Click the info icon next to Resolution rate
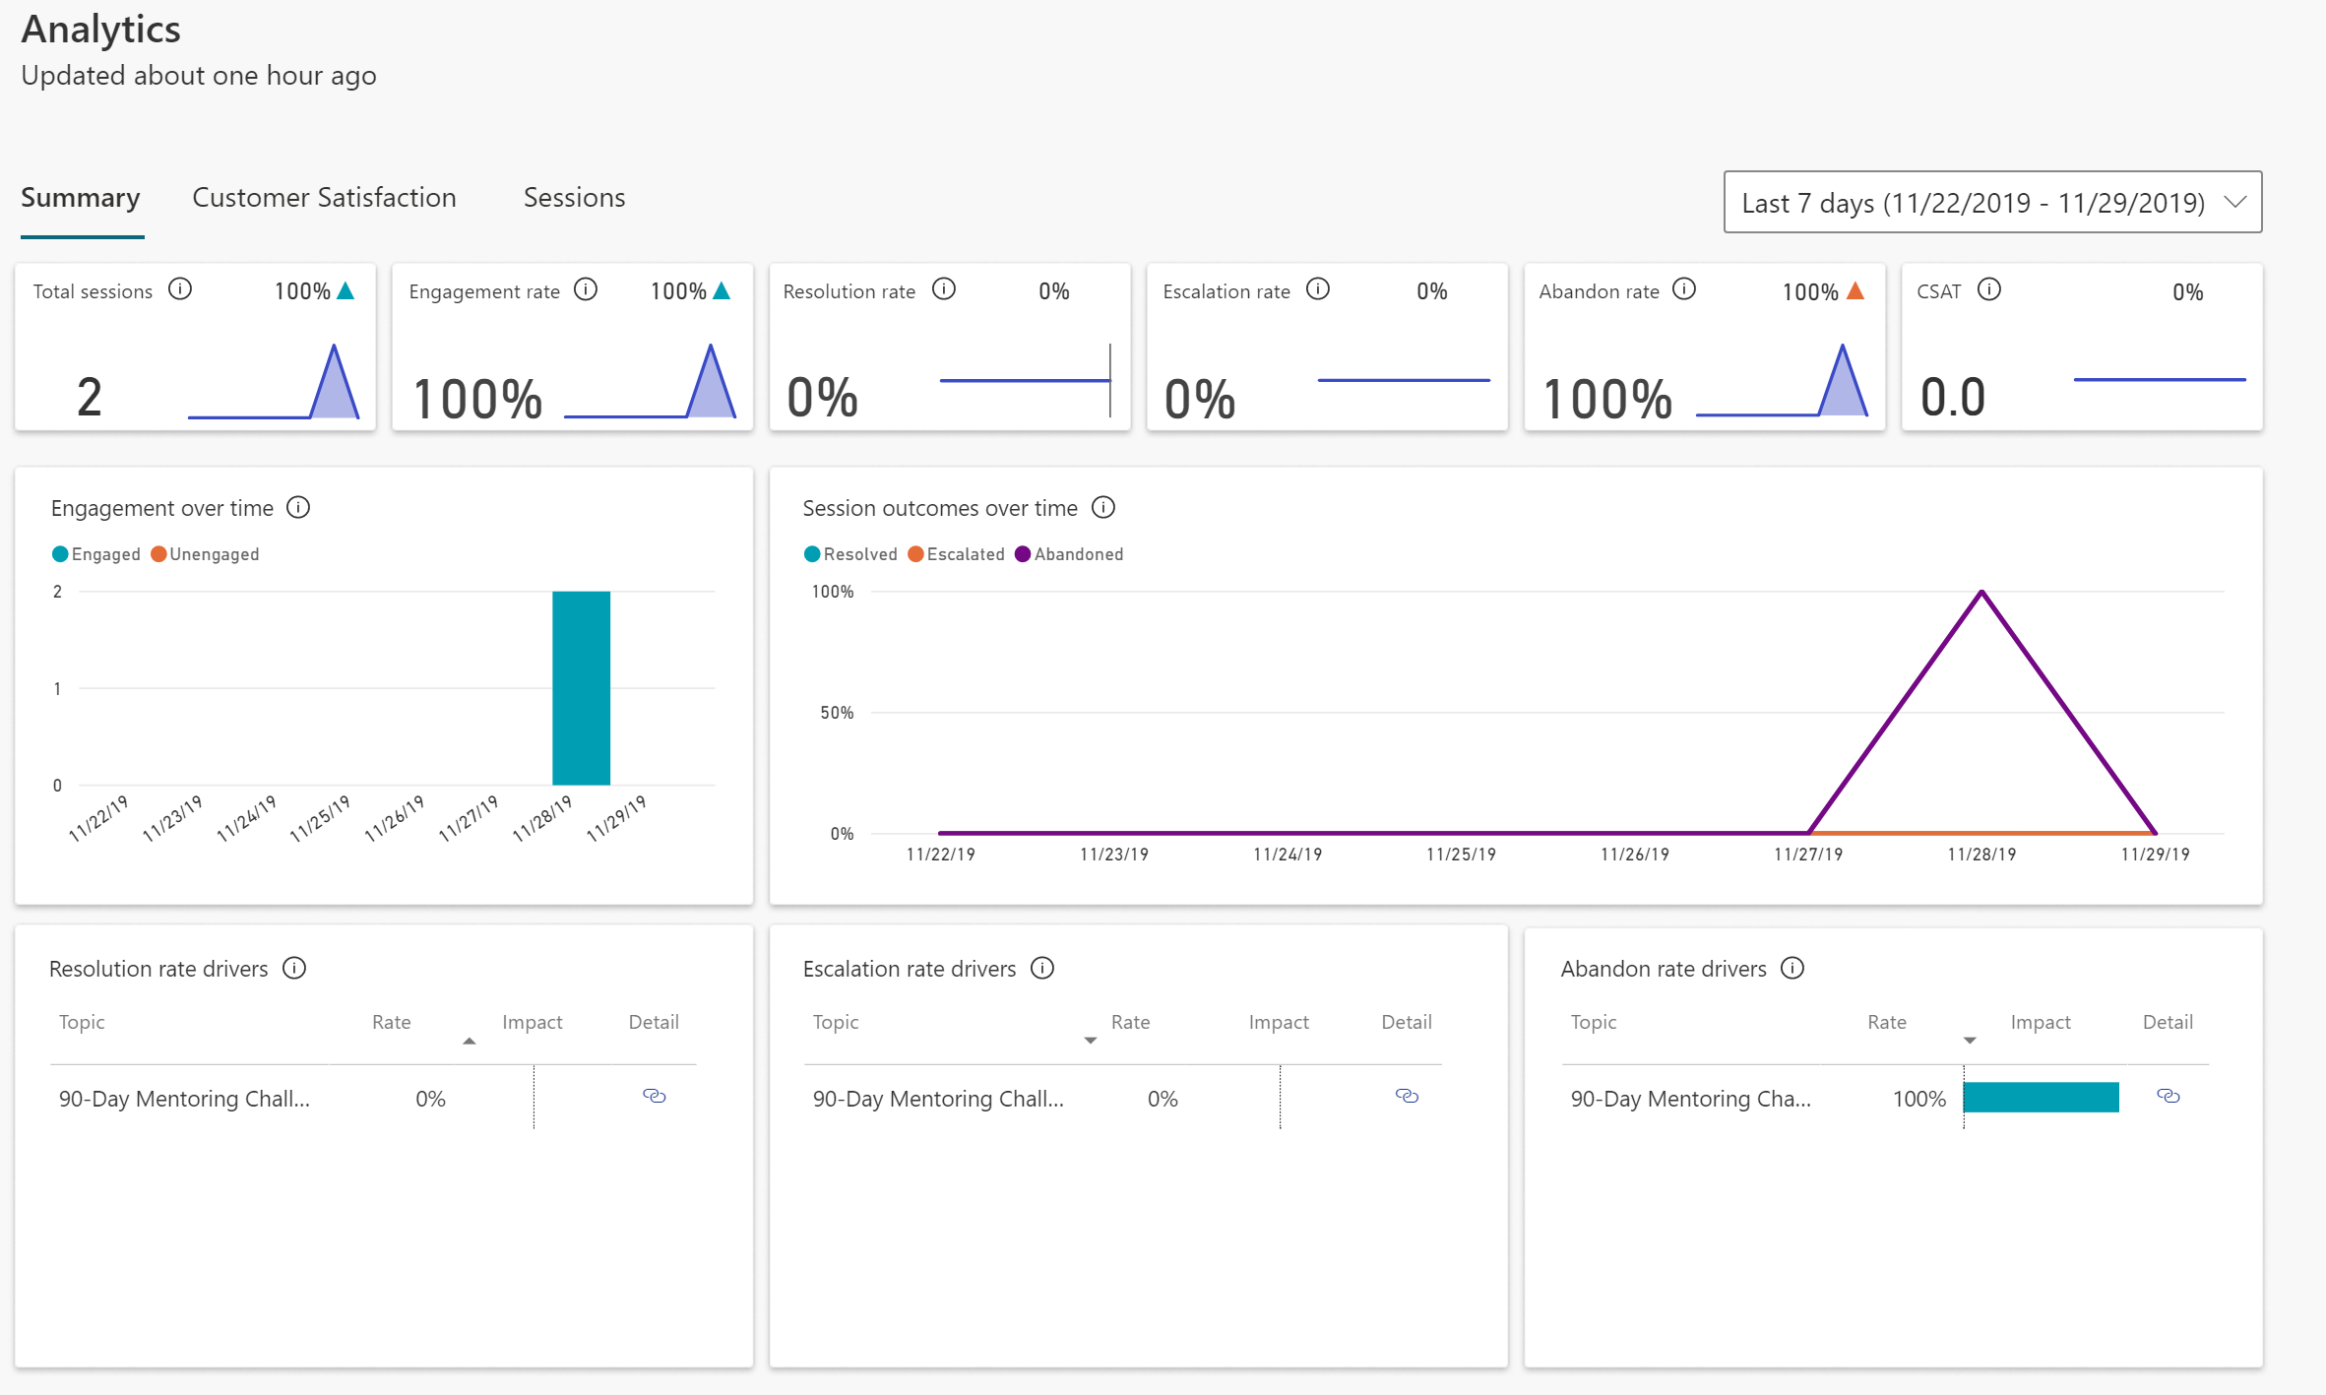 pos(944,289)
